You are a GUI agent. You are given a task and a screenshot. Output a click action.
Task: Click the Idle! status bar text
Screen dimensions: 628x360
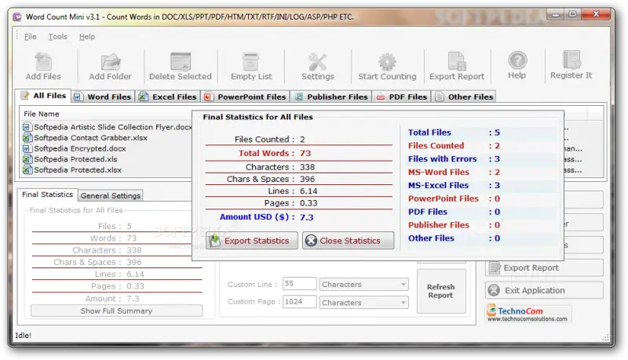[x=24, y=335]
